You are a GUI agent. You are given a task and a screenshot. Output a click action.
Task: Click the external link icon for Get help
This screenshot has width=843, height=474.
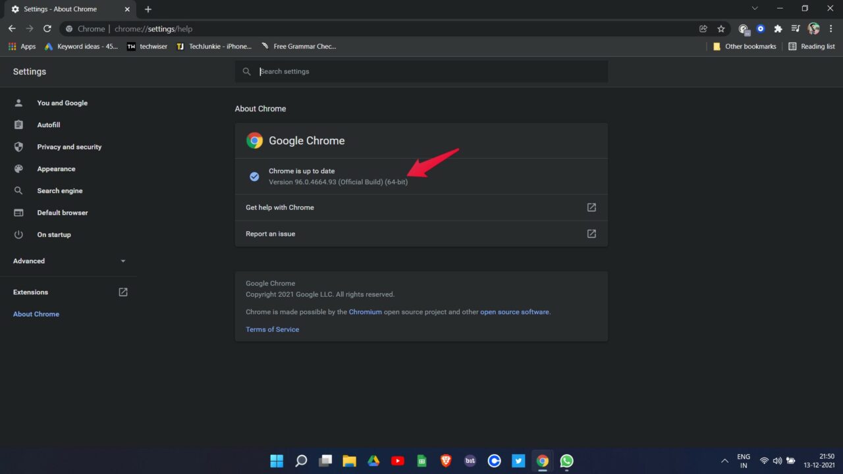click(x=591, y=207)
